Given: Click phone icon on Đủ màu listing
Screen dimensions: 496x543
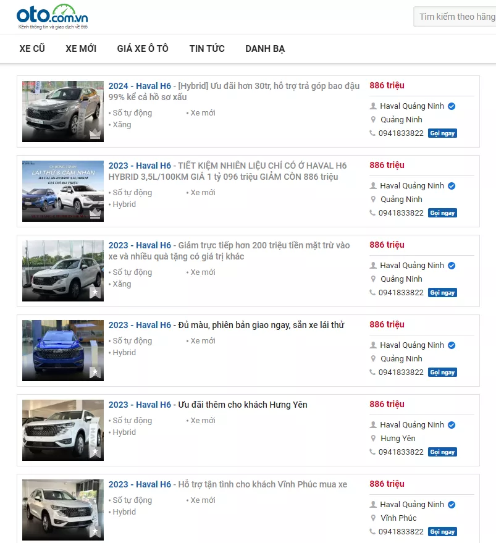Looking at the screenshot, I should click(372, 372).
